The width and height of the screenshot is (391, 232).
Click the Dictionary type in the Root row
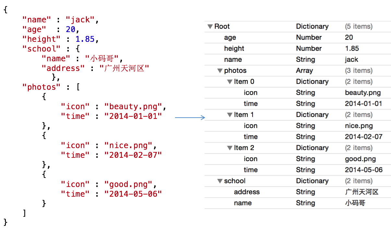(x=312, y=27)
